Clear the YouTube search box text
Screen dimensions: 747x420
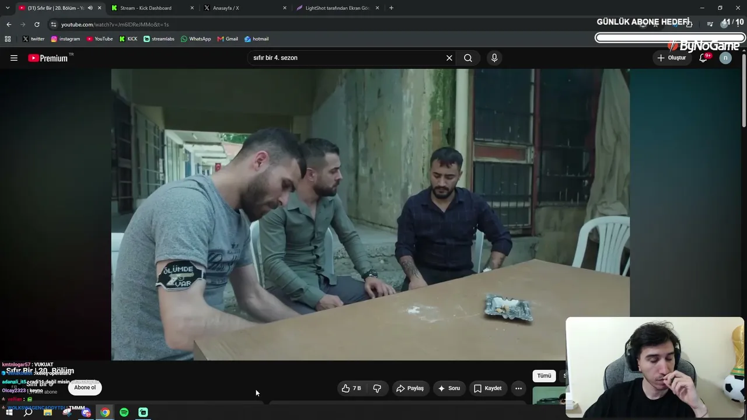449,58
